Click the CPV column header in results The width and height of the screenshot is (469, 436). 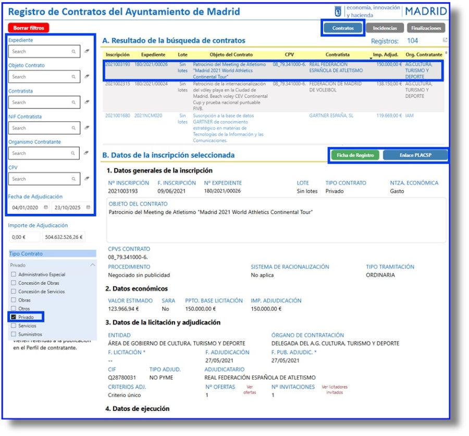click(289, 54)
